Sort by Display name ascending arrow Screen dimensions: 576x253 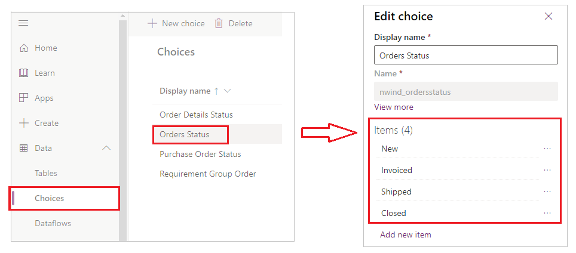click(216, 91)
